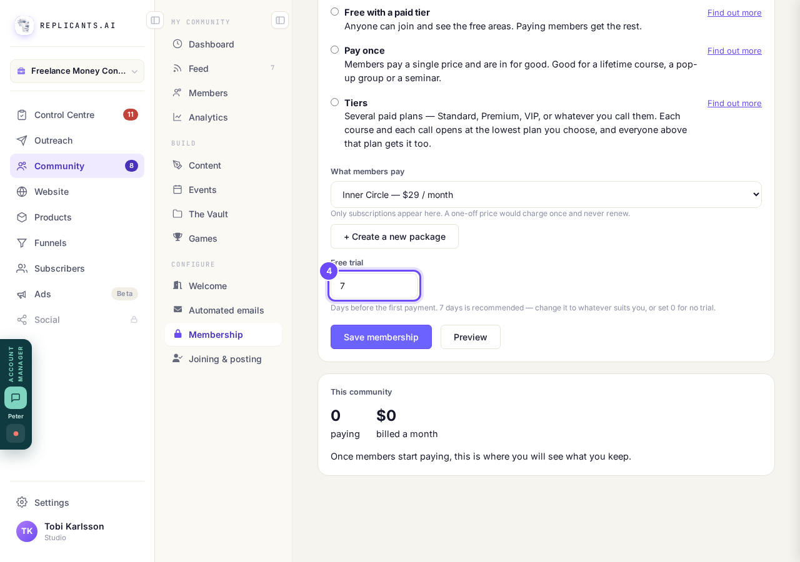Click the Community badge showing 8

(x=131, y=166)
